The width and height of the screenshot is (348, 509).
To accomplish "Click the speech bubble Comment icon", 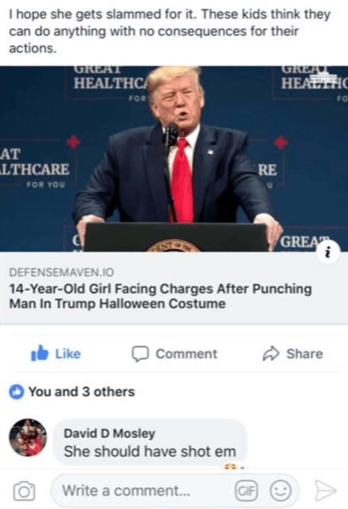I will pyautogui.click(x=140, y=354).
